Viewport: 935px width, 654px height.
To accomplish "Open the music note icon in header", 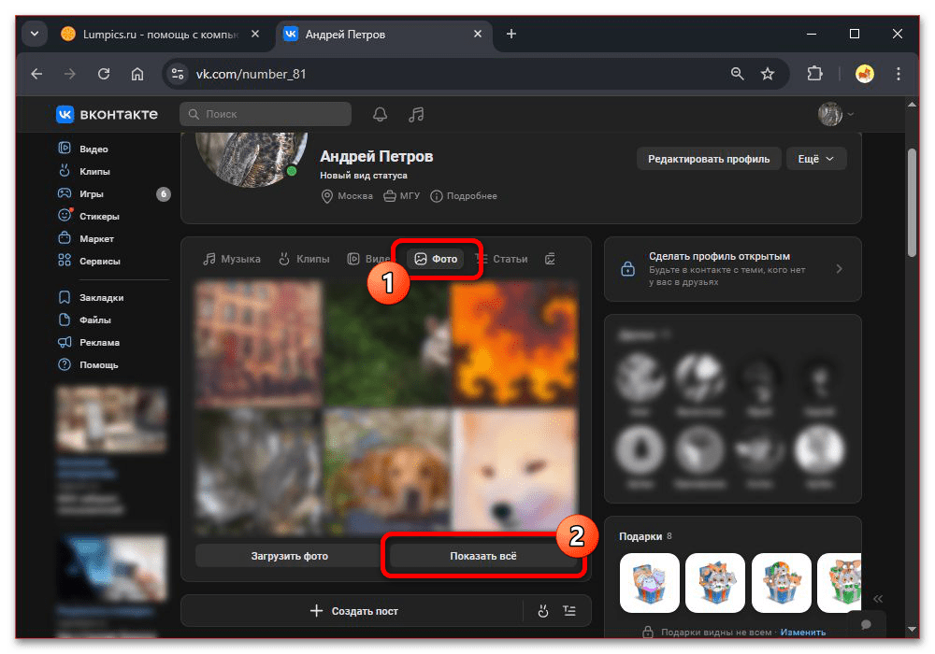I will tap(417, 114).
